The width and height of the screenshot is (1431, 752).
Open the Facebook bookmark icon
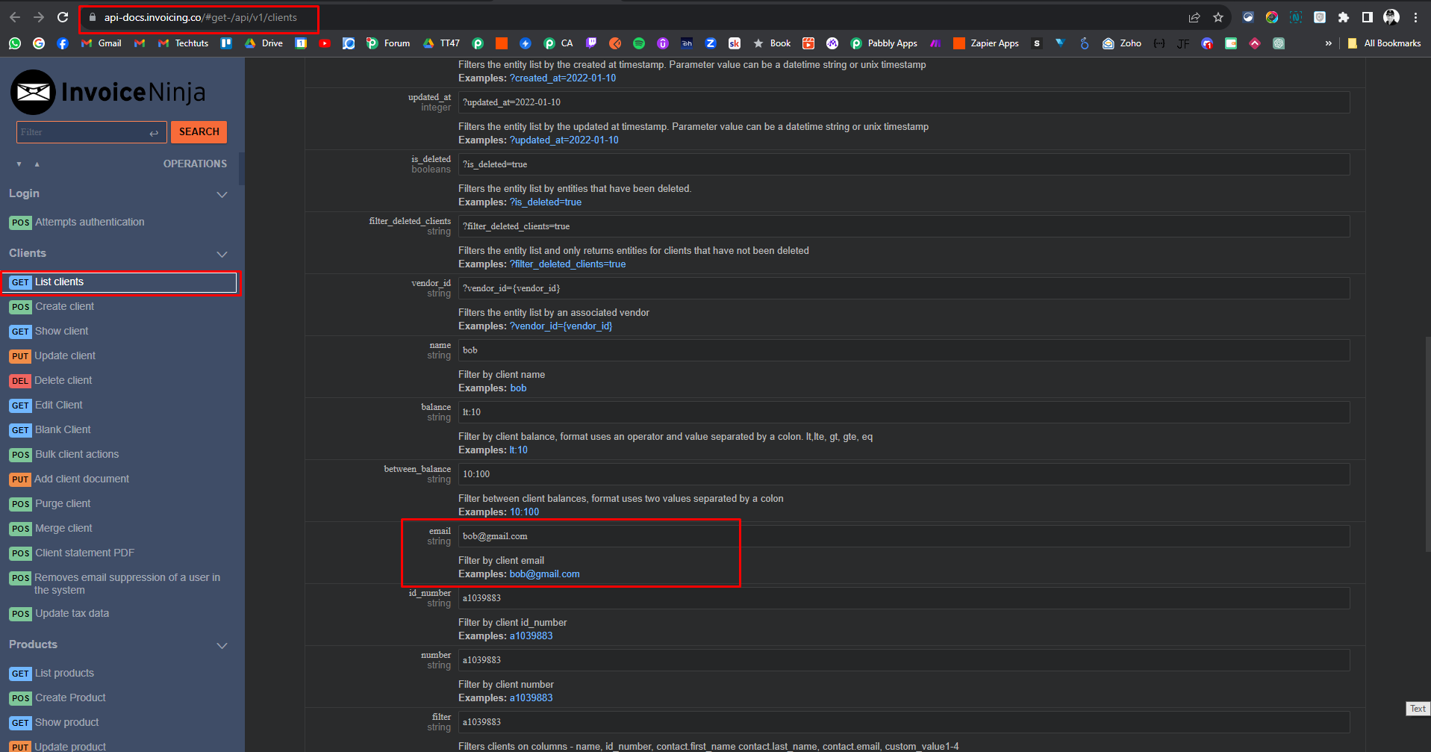pos(63,43)
